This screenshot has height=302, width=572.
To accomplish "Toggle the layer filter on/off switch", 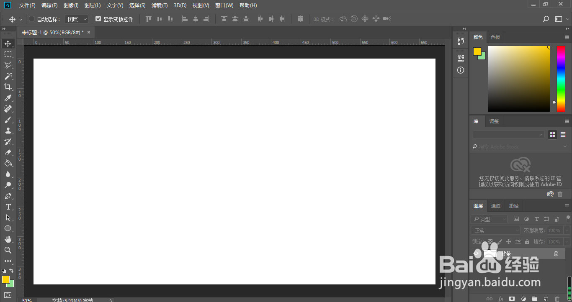I will [x=568, y=218].
